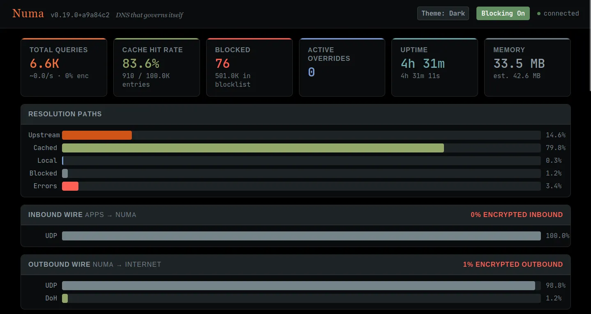
Task: Click the gray Blocked progress bar
Action: (65, 173)
